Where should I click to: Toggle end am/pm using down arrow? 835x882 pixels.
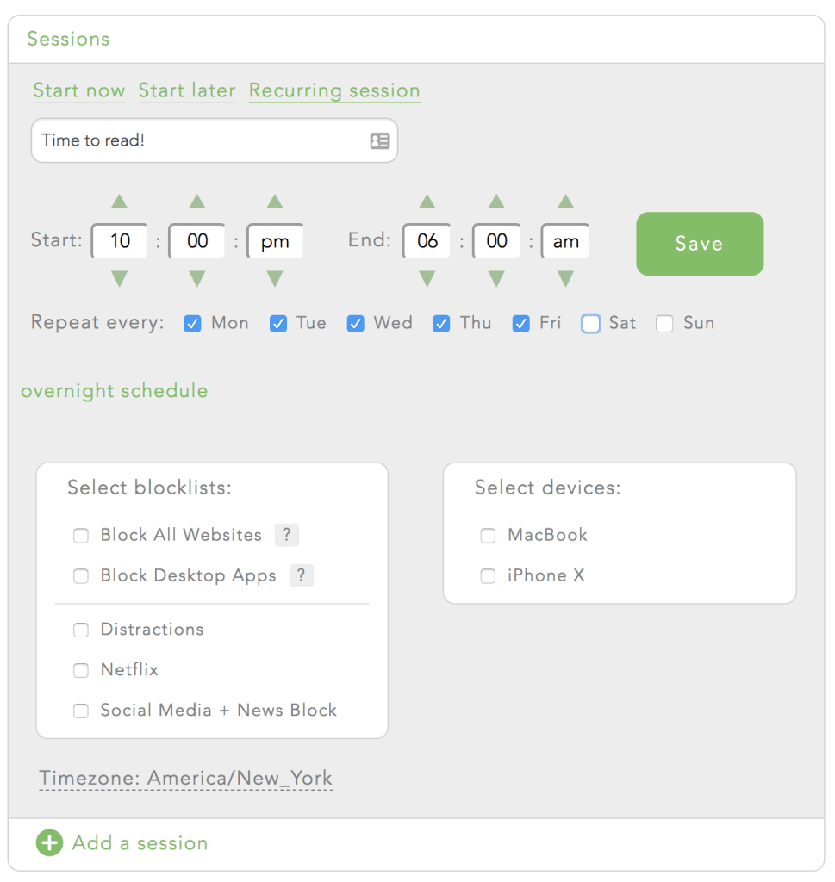pyautogui.click(x=565, y=279)
